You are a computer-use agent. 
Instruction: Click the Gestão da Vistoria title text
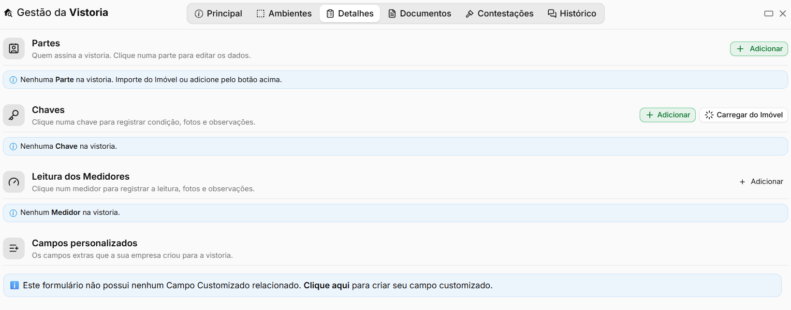pos(62,13)
